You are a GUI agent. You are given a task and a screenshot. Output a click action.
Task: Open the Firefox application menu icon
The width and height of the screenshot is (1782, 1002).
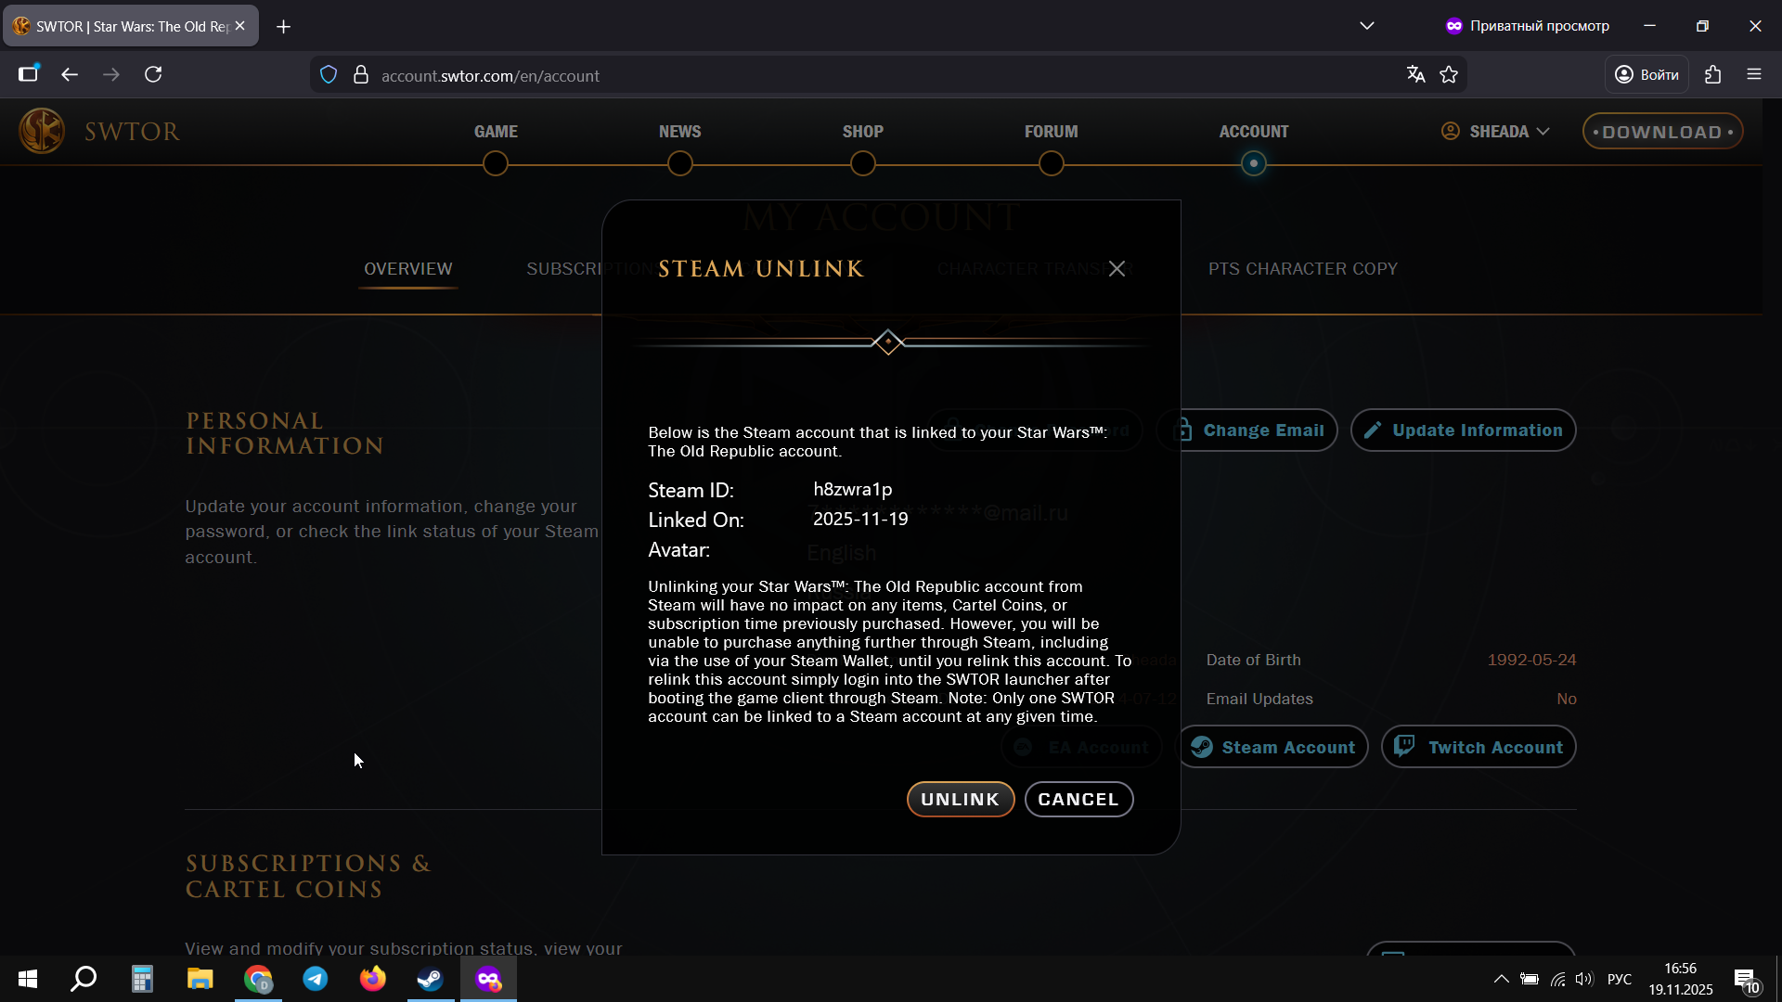[1753, 75]
